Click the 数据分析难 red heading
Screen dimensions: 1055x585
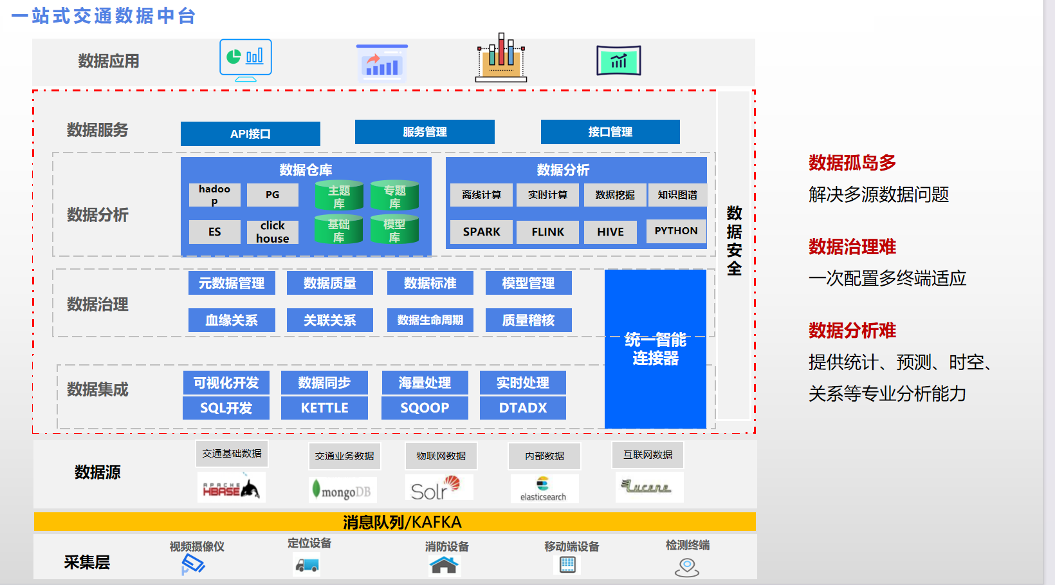[x=852, y=330]
